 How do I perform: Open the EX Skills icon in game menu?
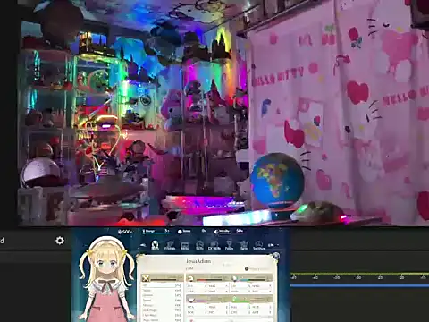[x=214, y=245]
